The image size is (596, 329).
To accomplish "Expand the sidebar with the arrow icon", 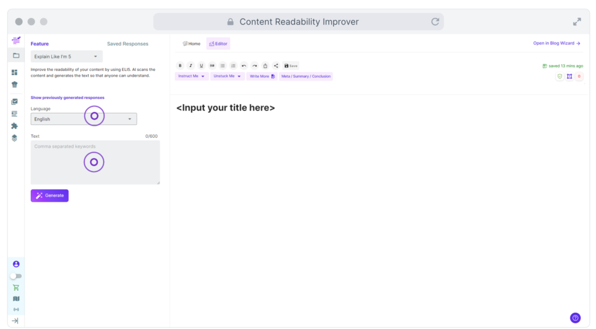I will [15, 321].
